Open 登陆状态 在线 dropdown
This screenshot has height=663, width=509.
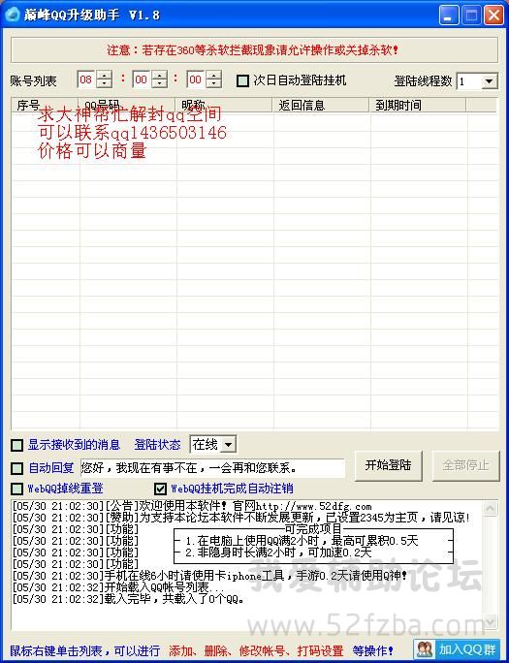(x=228, y=444)
